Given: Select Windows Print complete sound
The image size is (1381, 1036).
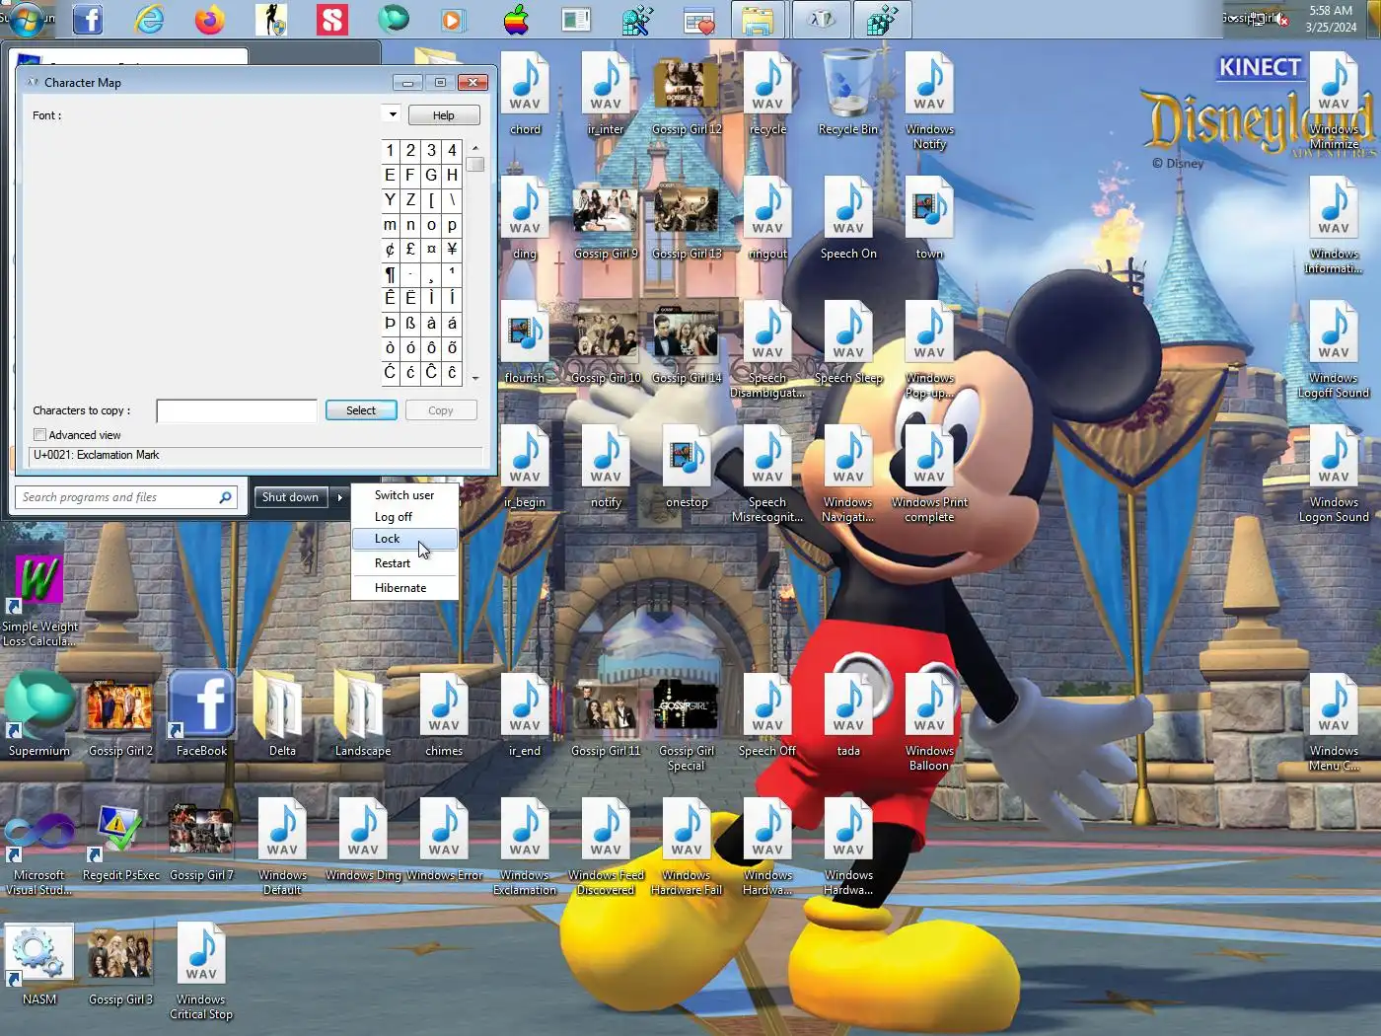Looking at the screenshot, I should click(x=929, y=474).
